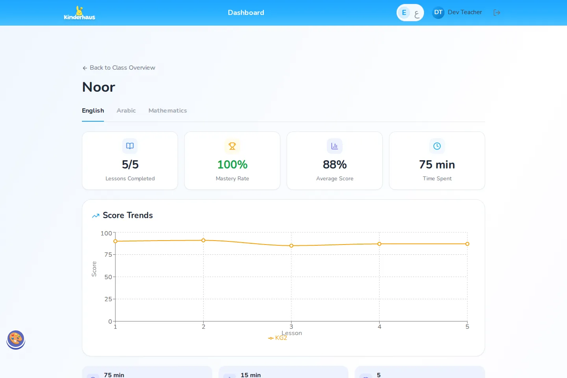Click the Mastery Rate trophy icon
The width and height of the screenshot is (567, 378).
tap(232, 146)
